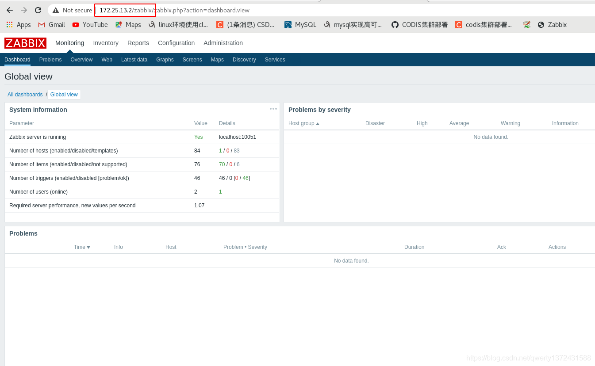This screenshot has height=366, width=595.
Task: Go to the Screens submenu tab
Action: (x=192, y=60)
